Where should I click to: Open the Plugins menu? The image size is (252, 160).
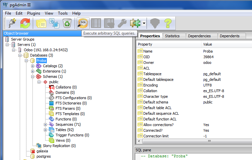[33, 13]
